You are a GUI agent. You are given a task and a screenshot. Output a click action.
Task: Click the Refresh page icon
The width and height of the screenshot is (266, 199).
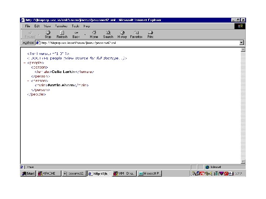62,32
